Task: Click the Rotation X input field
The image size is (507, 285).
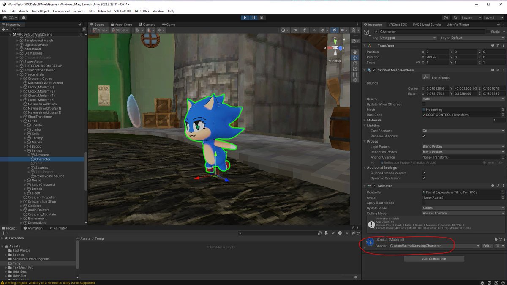Action: tap(437, 57)
